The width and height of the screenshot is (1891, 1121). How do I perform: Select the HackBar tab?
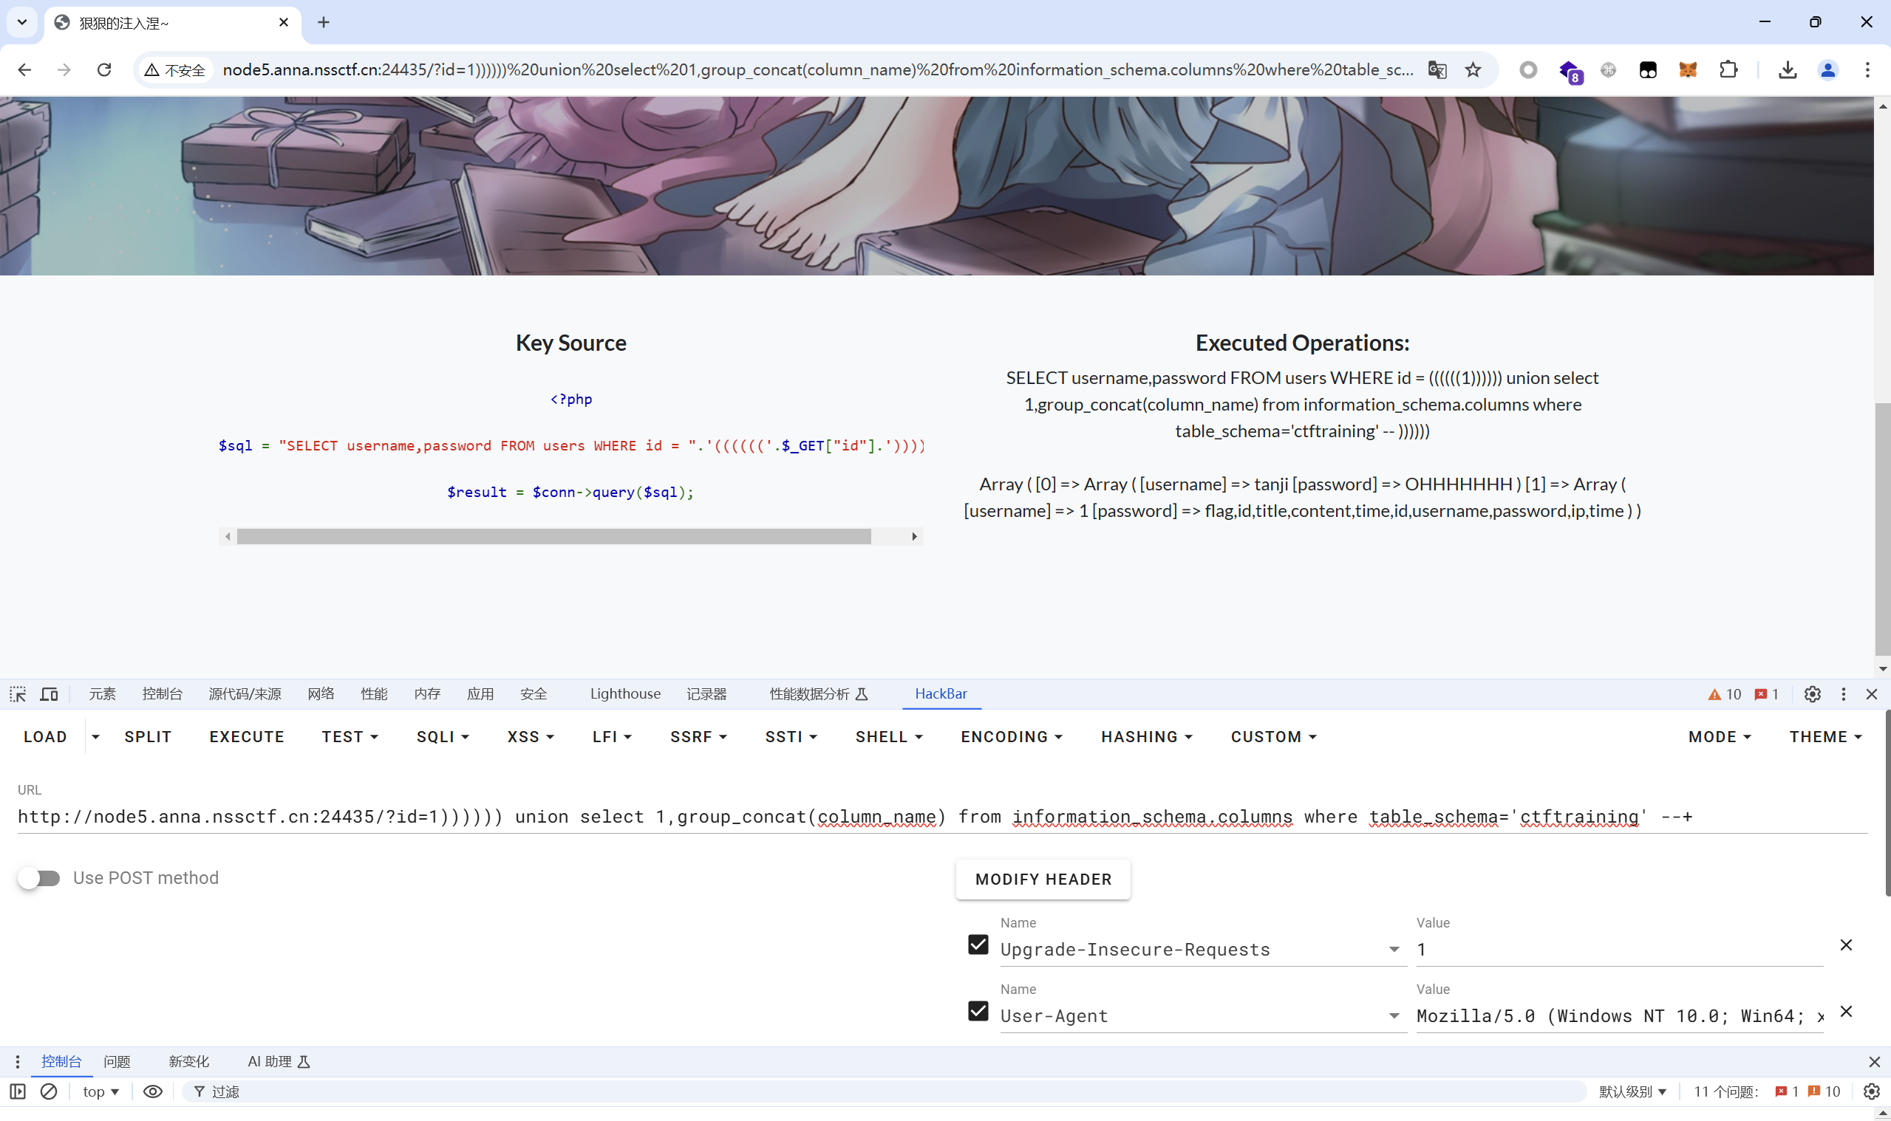[x=941, y=693]
